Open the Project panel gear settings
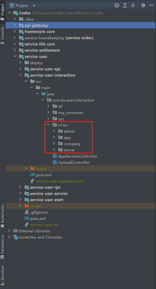Image resolution: width=156 pixels, height=289 pixels. (143, 5)
